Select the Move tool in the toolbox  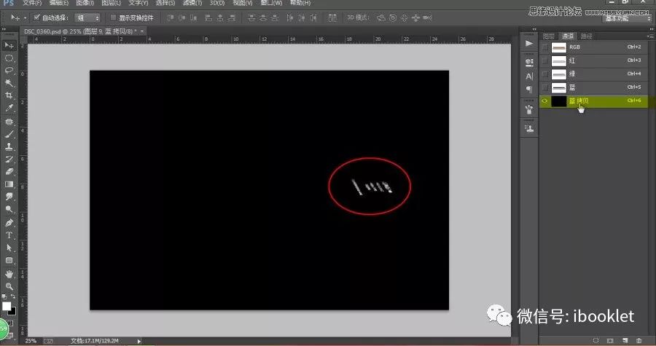[x=9, y=45]
